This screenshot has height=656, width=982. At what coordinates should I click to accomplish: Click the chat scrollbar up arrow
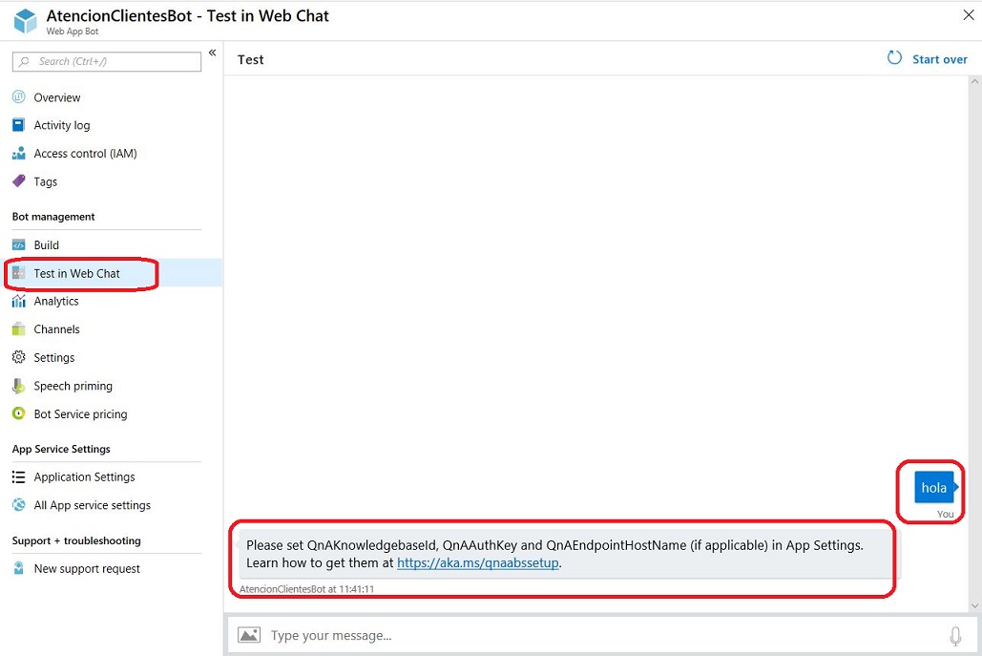(974, 81)
